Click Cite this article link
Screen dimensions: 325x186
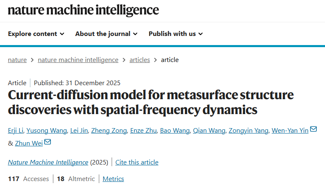[137, 162]
